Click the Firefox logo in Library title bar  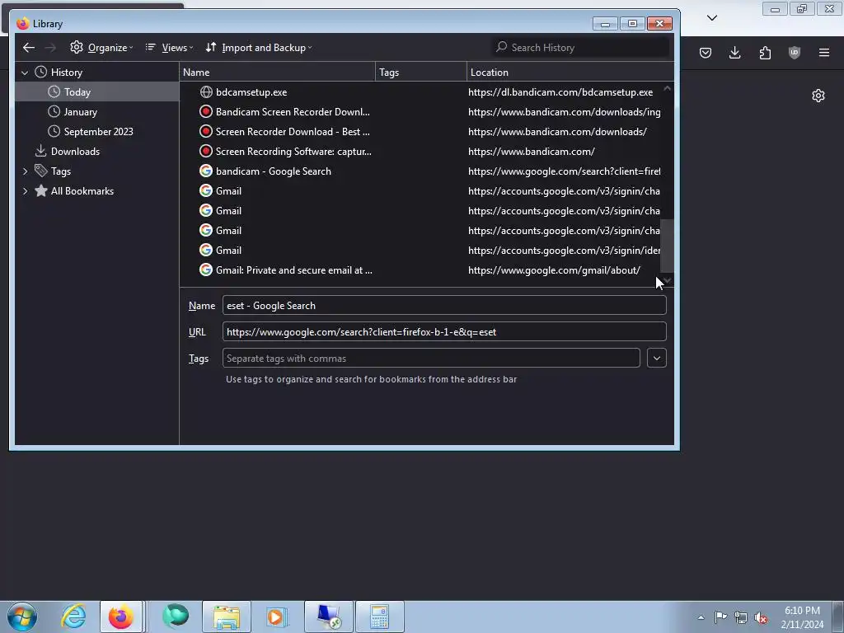pyautogui.click(x=22, y=24)
